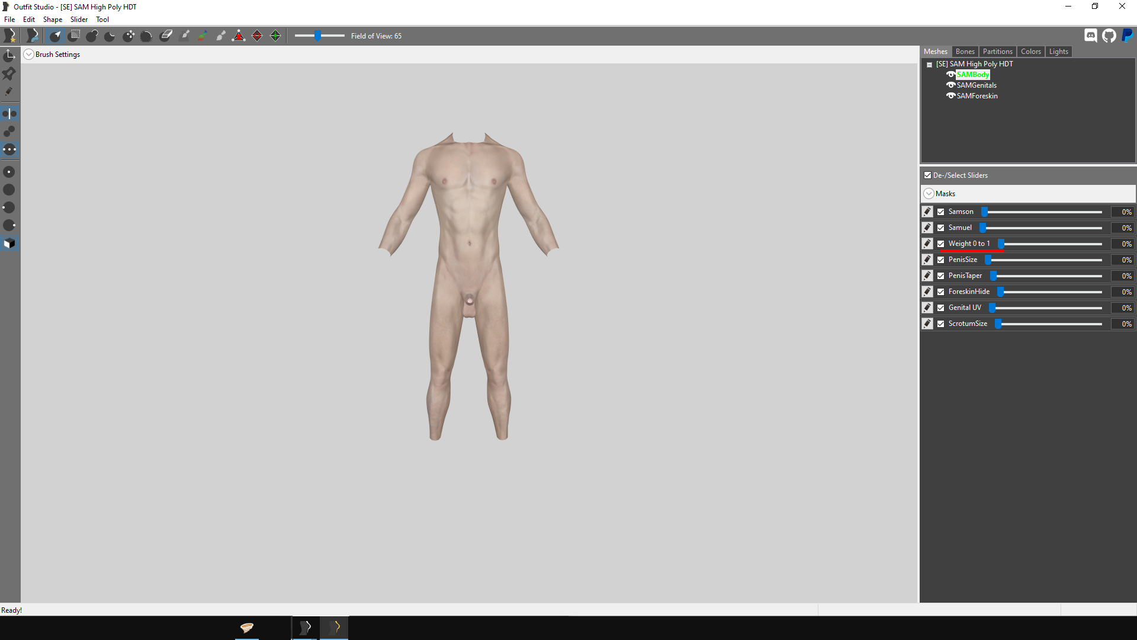Select the Undiff eraser brush
The height and width of the screenshot is (640, 1137).
pyautogui.click(x=166, y=36)
